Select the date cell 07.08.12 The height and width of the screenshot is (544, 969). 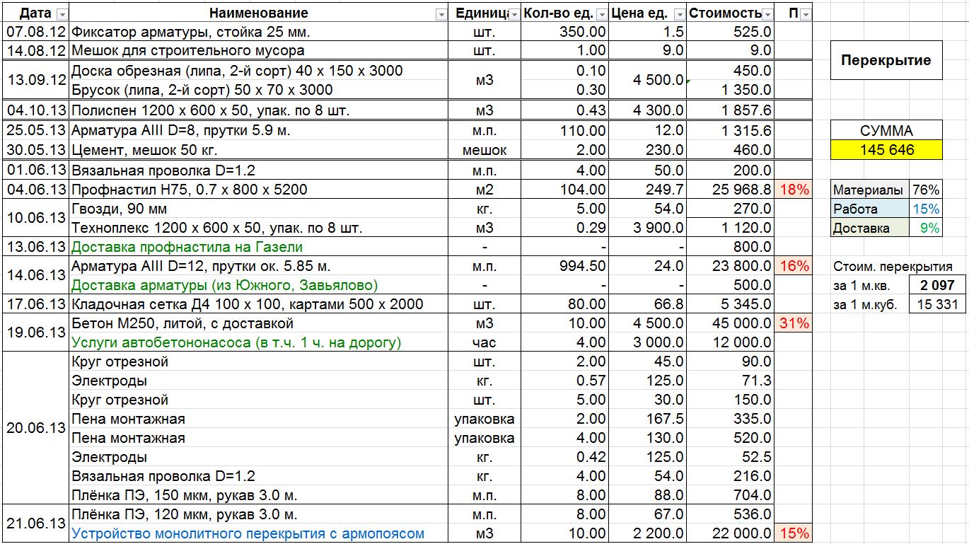coord(36,32)
